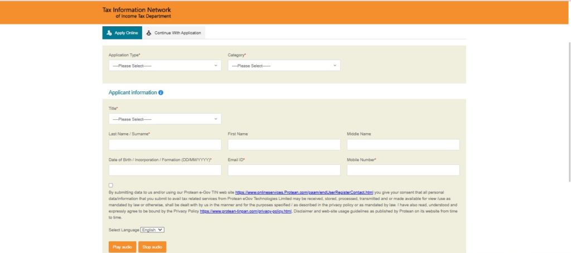Open the Application Type dropdown
Viewport: 571px width, 253px height.
coord(165,66)
